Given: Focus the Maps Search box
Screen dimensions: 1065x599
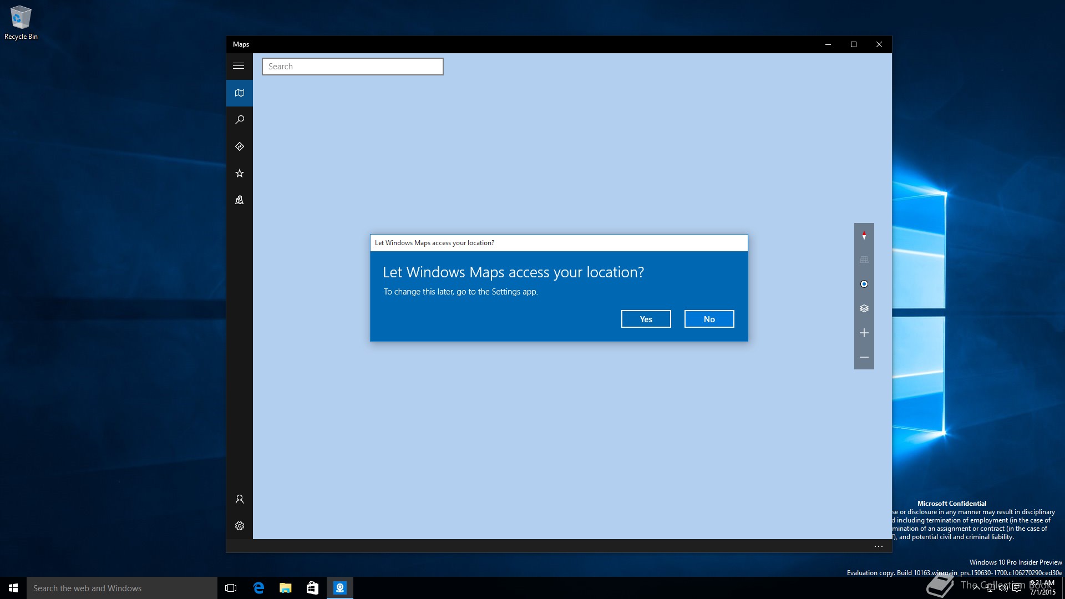Looking at the screenshot, I should (352, 67).
